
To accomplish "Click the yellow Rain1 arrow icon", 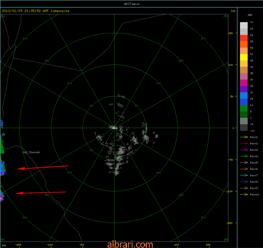I will [244, 137].
